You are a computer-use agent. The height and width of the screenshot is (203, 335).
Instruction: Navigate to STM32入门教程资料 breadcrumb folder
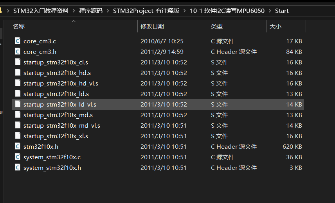coord(41,11)
